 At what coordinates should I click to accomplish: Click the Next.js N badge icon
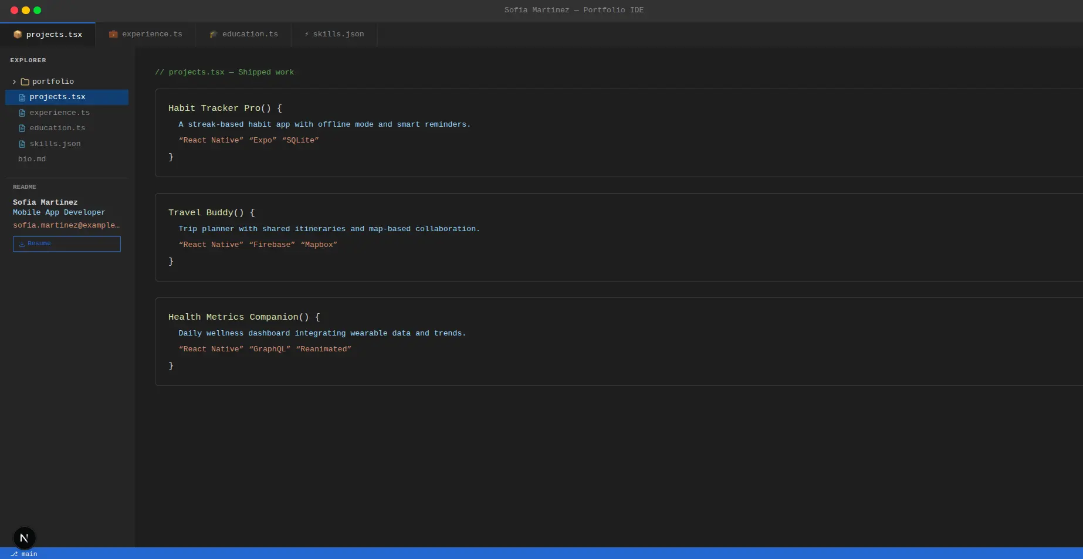click(x=24, y=538)
